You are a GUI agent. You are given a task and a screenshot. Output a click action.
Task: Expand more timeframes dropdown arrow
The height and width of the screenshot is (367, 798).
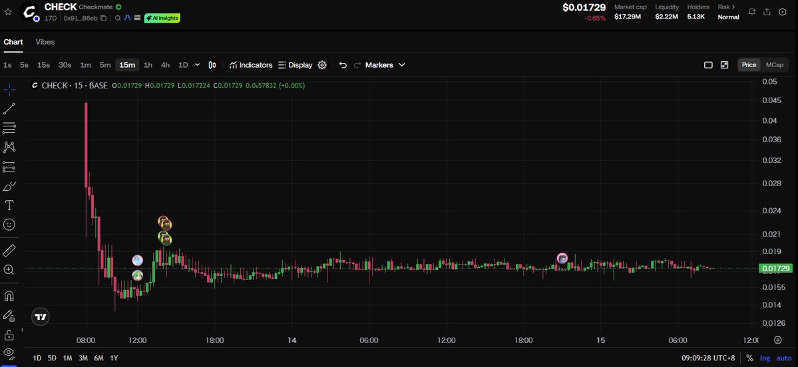tap(198, 65)
